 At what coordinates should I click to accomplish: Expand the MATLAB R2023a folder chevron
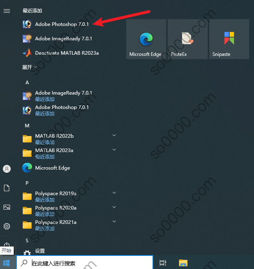point(114,150)
